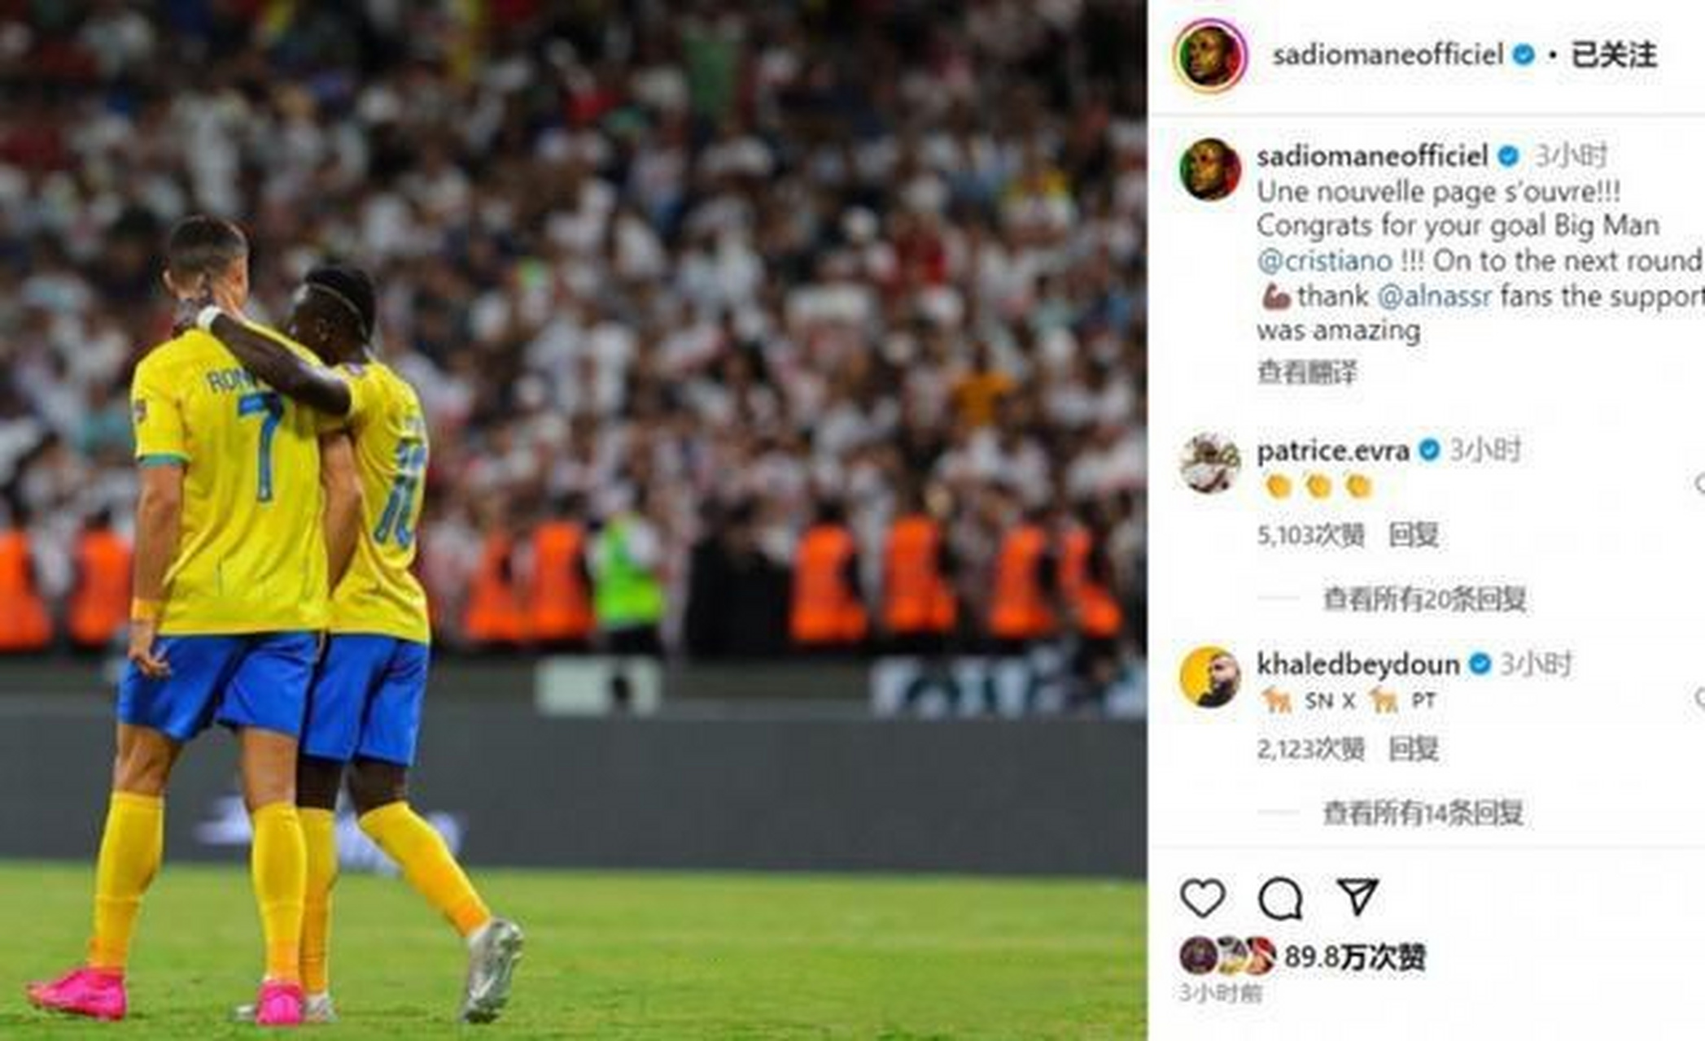
Task: Share post via paper plane icon
Action: 1357,896
